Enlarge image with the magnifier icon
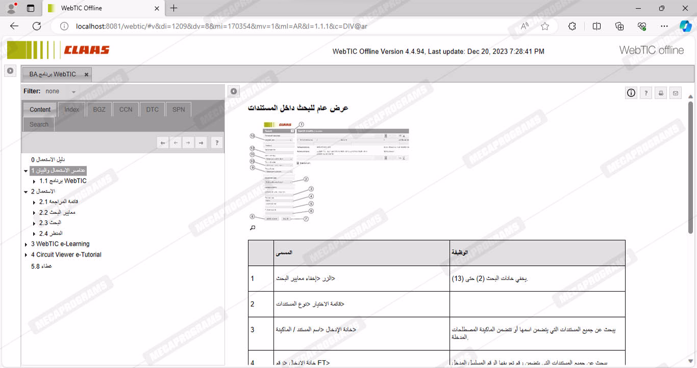Image resolution: width=697 pixels, height=368 pixels. [252, 228]
